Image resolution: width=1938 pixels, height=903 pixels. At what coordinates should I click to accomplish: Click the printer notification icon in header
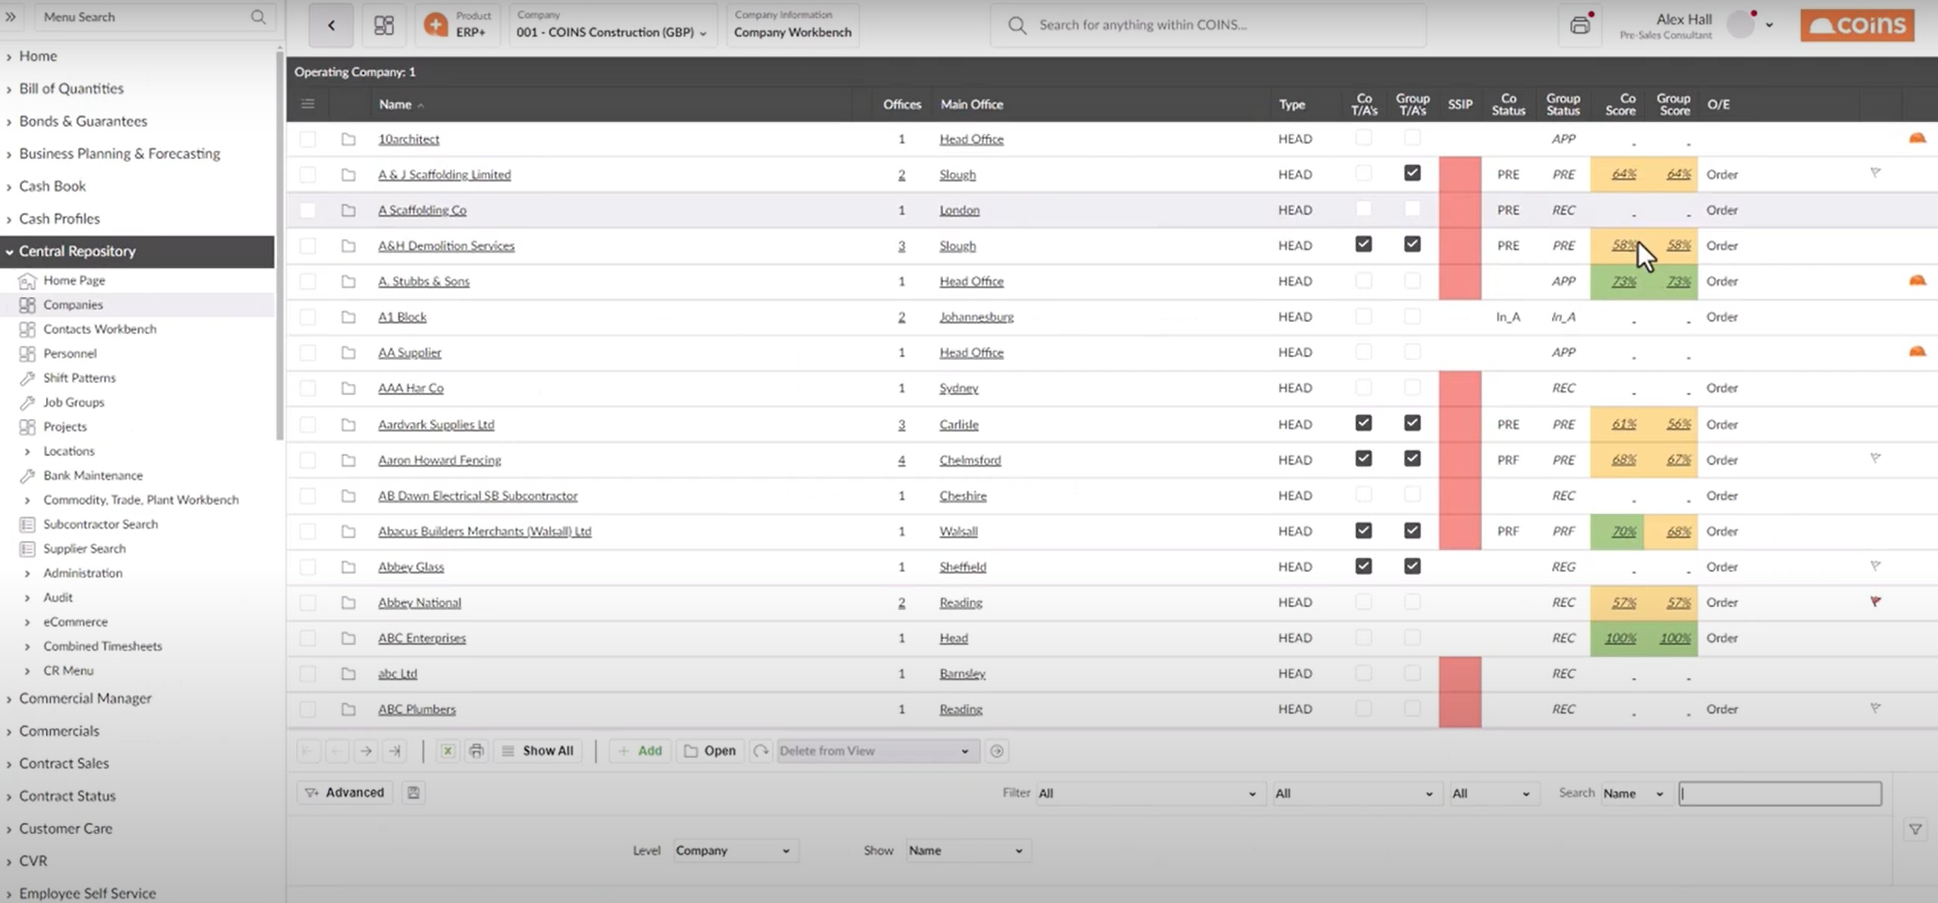point(1580,25)
